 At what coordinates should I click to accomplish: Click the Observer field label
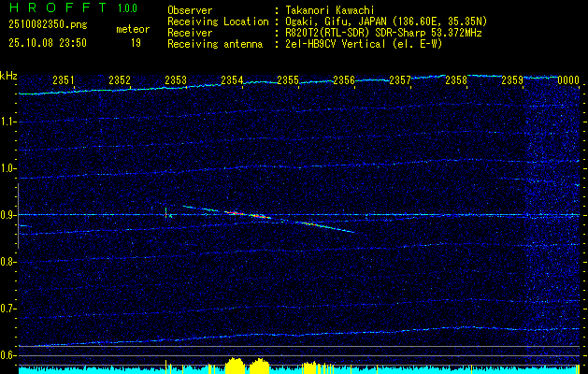(190, 10)
